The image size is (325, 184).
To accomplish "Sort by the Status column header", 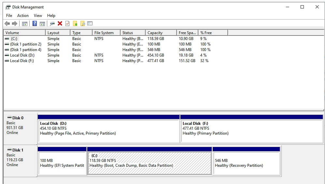I will [x=133, y=33].
